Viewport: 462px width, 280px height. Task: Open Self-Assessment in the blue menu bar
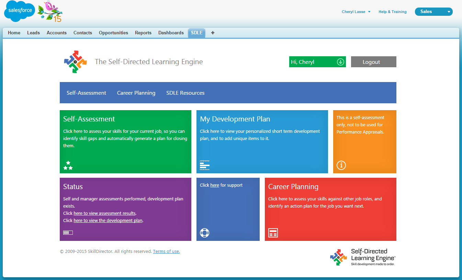tap(86, 93)
